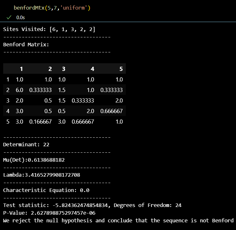Screen dimensions: 236x230
Task: Click column header 3 of the matrix table
Action: coord(64,69)
